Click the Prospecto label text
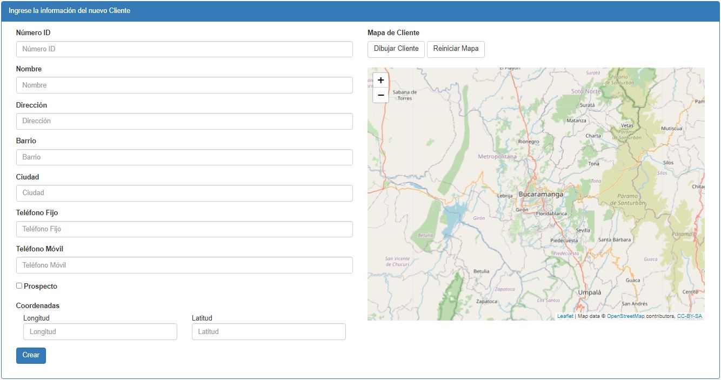Viewport: 721px width, 380px height. pyautogui.click(x=41, y=286)
